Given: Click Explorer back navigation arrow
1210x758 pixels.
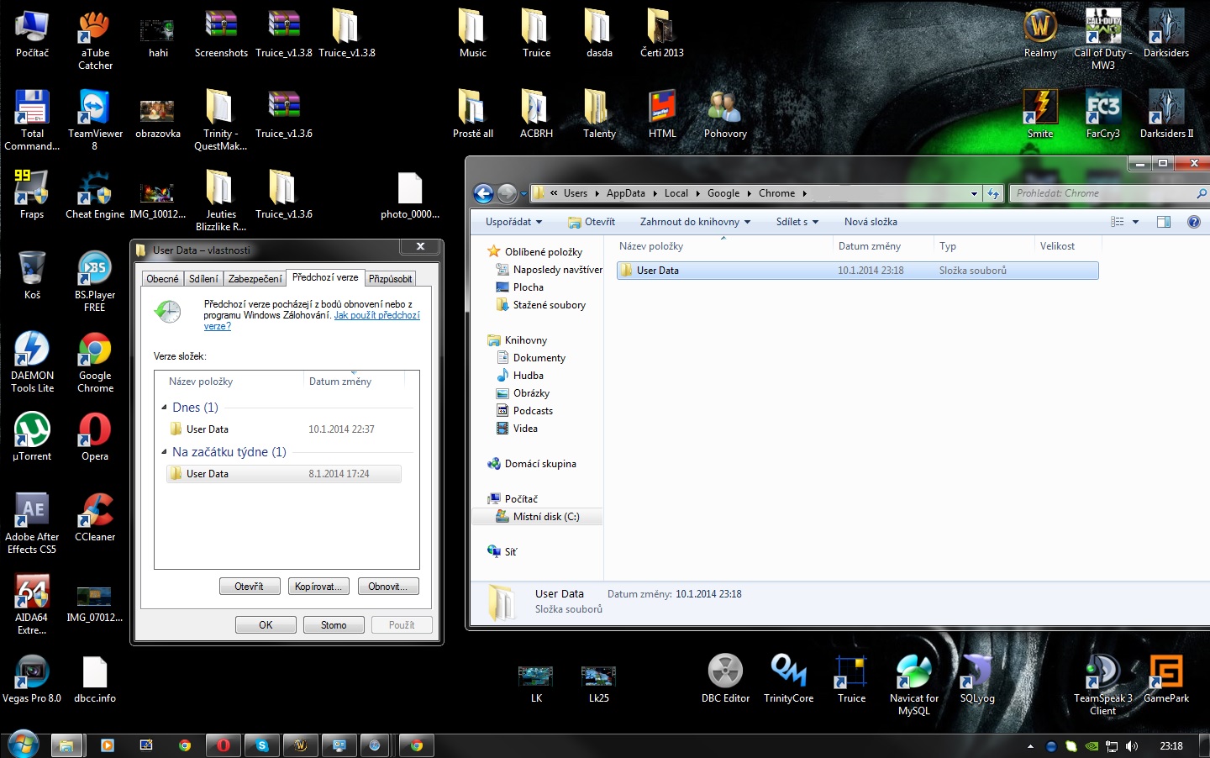Looking at the screenshot, I should [x=483, y=193].
